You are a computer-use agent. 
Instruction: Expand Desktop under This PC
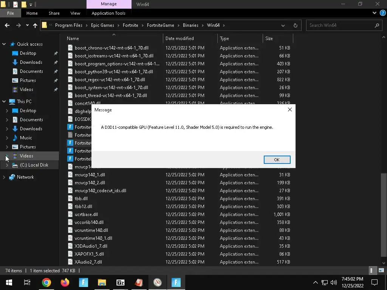click(7, 111)
